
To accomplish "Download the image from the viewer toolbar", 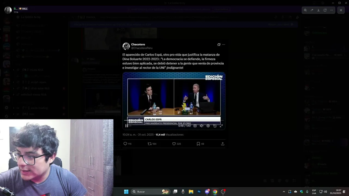I will pos(318,10).
